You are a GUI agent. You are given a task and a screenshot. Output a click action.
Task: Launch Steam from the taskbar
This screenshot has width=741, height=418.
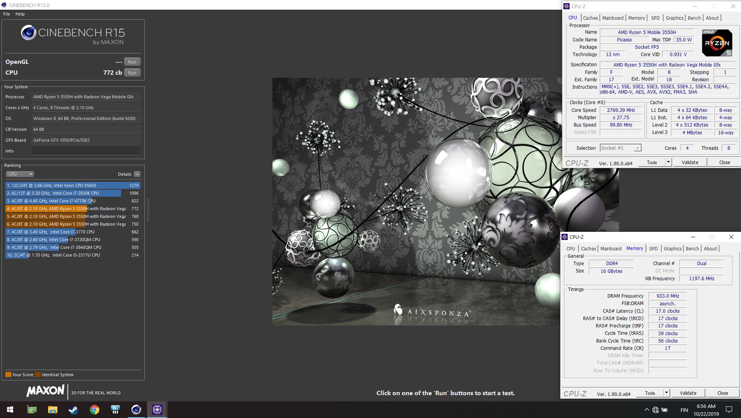pyautogui.click(x=74, y=409)
